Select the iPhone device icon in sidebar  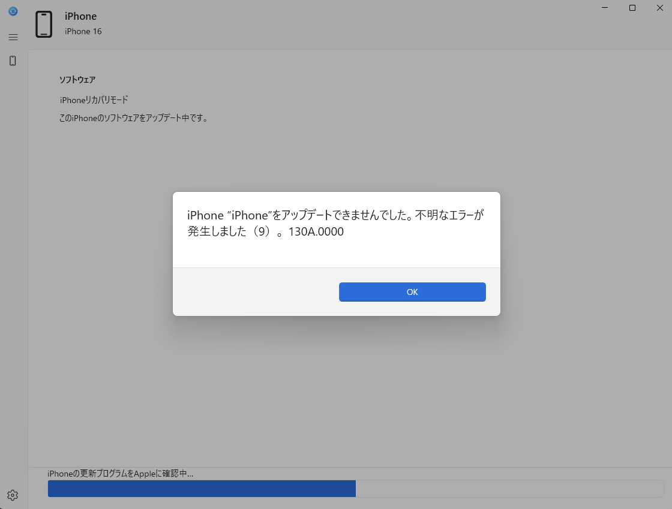(13, 61)
